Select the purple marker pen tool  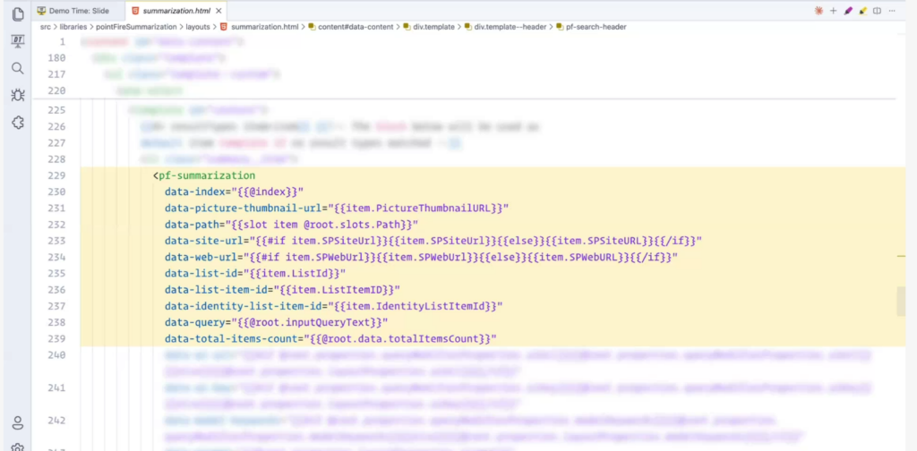(x=848, y=11)
